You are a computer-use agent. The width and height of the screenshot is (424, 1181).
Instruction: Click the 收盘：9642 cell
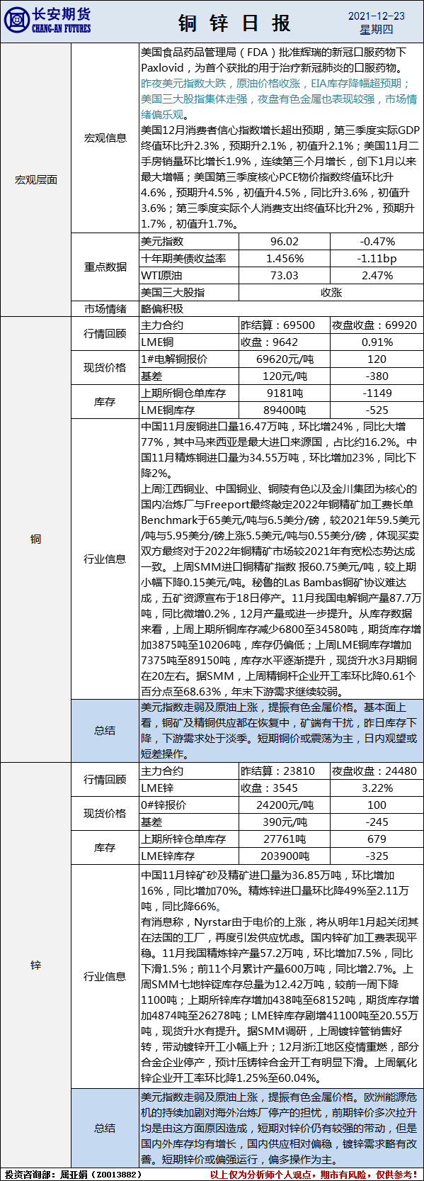pyautogui.click(x=285, y=342)
